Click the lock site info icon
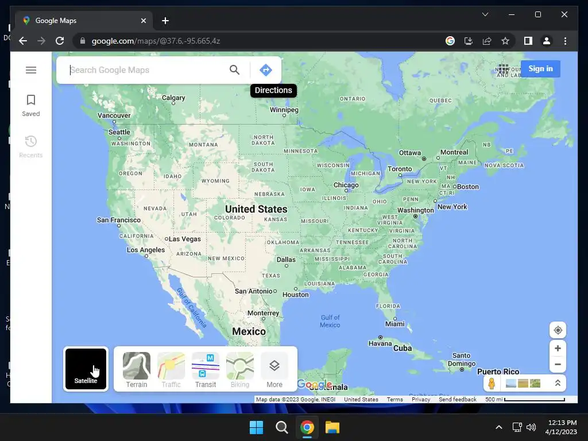 [x=83, y=41]
